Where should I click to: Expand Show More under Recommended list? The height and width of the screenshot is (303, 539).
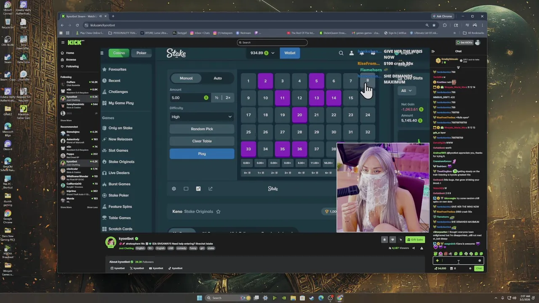tap(66, 207)
